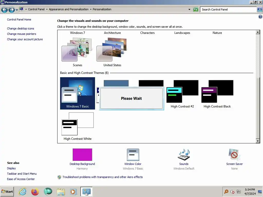Open the Desktop Background link

(82, 164)
